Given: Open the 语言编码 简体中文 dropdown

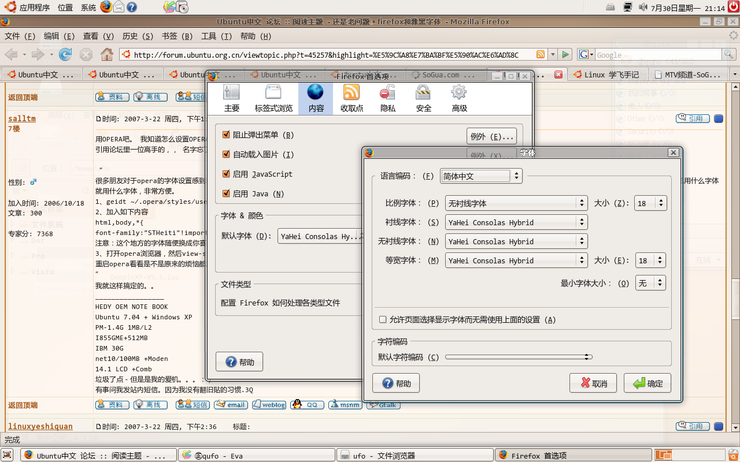Looking at the screenshot, I should tap(481, 176).
